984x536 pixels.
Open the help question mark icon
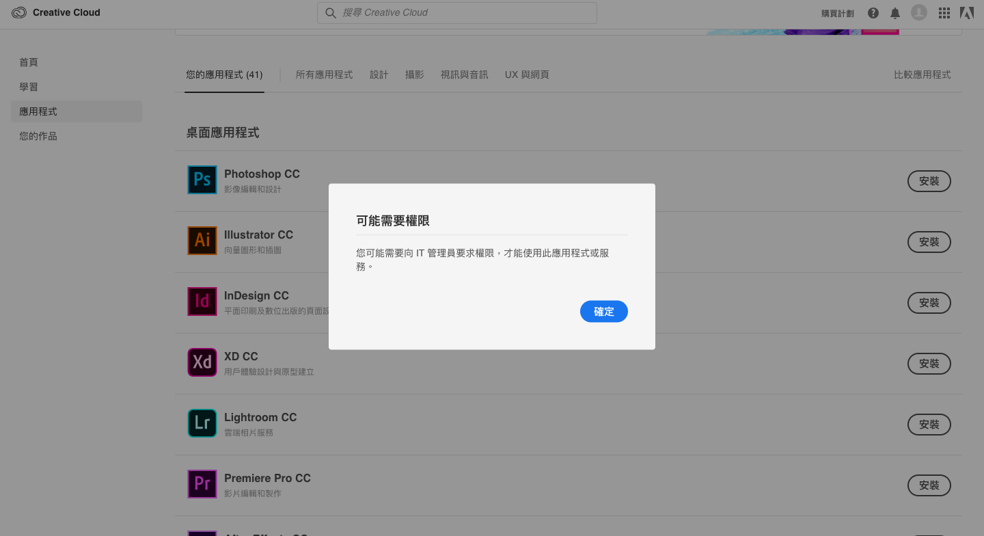873,13
